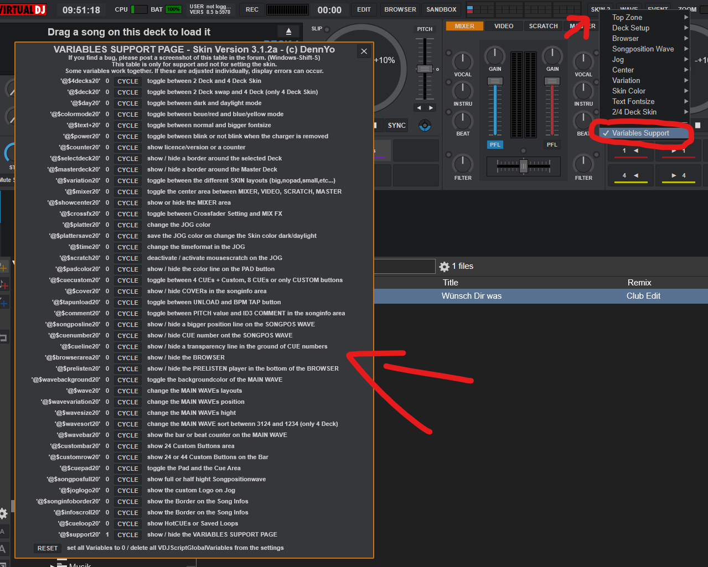Click the right channel volume fader
Screen dimensions: 708x567
tap(552, 81)
